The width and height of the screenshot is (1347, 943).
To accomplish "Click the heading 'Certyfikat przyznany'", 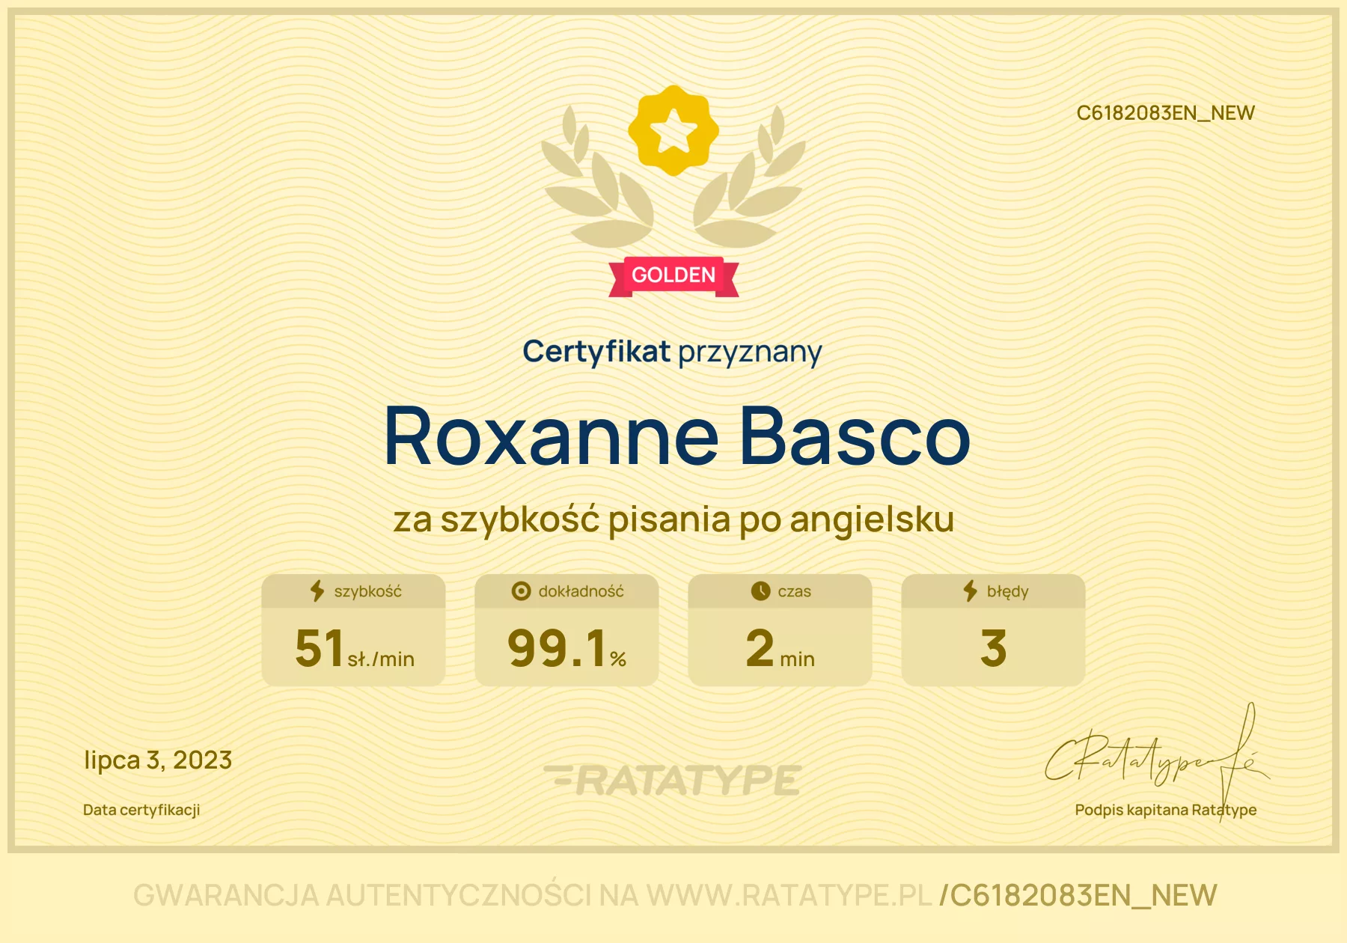I will pos(673,352).
